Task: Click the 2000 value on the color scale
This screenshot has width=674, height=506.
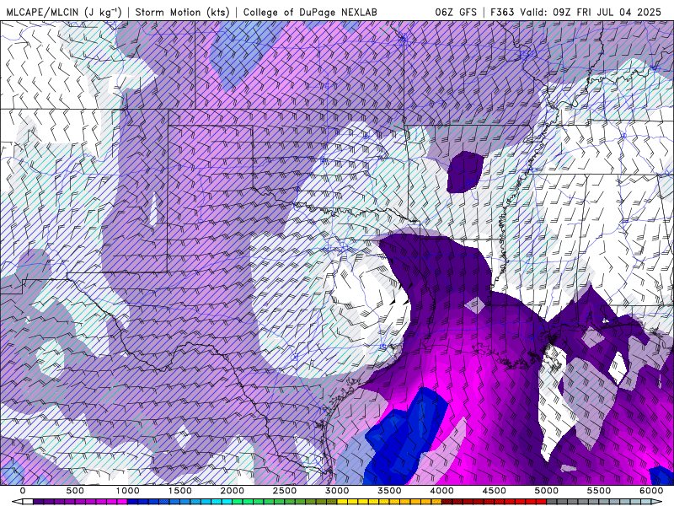Action: [x=233, y=491]
